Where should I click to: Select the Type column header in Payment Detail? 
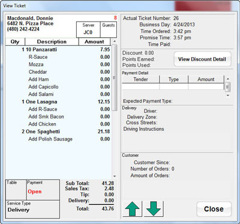click(173, 79)
